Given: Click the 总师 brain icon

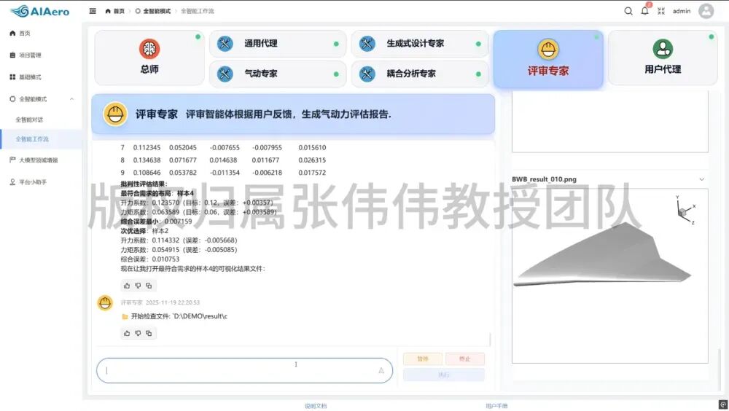Looking at the screenshot, I should (x=149, y=48).
